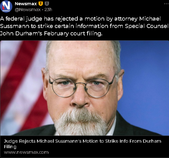Click the www.newsmax.com domain link
This screenshot has height=158, width=169.
coord(26,152)
